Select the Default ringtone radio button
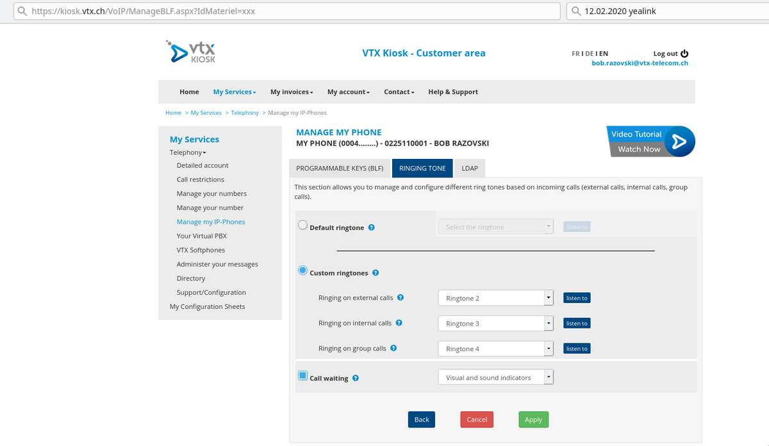 (302, 224)
